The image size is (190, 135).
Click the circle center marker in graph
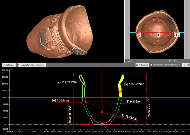pyautogui.click(x=102, y=112)
